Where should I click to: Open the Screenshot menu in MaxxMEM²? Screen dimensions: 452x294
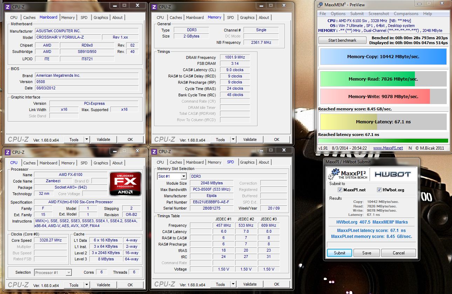click(x=379, y=14)
